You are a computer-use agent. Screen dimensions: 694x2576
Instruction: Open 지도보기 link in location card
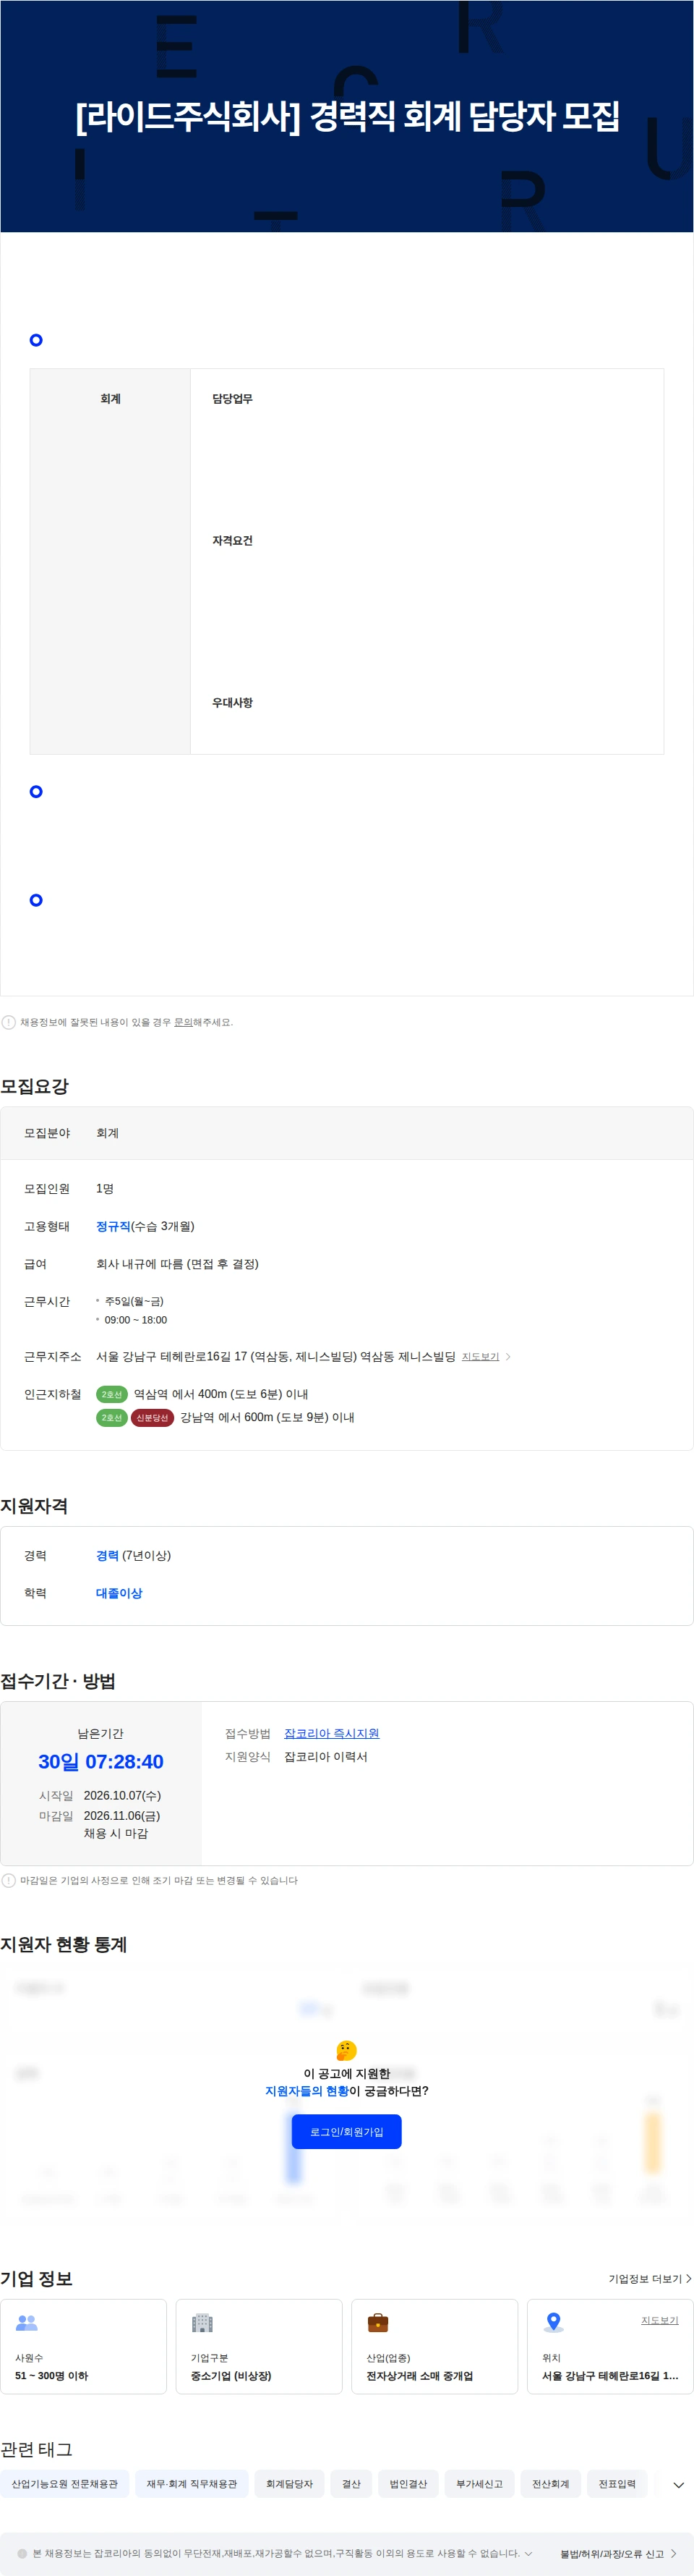(x=659, y=2320)
